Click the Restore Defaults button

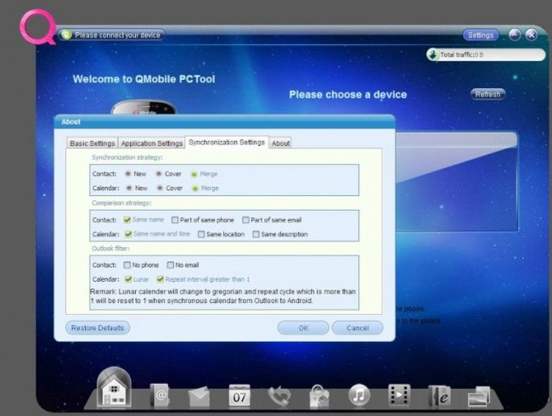point(98,328)
